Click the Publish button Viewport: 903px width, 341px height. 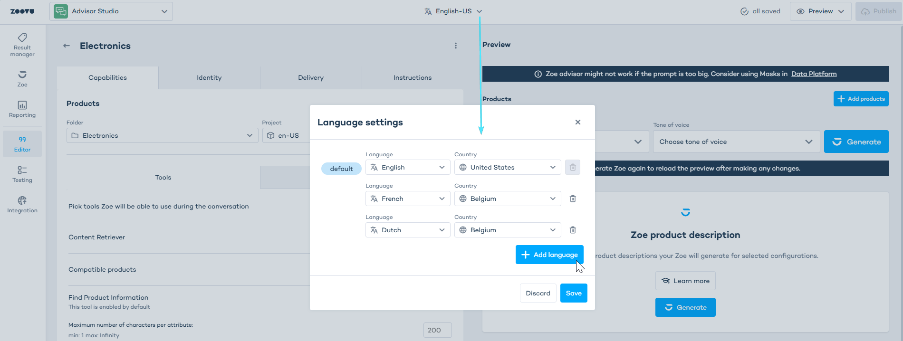[x=878, y=11]
